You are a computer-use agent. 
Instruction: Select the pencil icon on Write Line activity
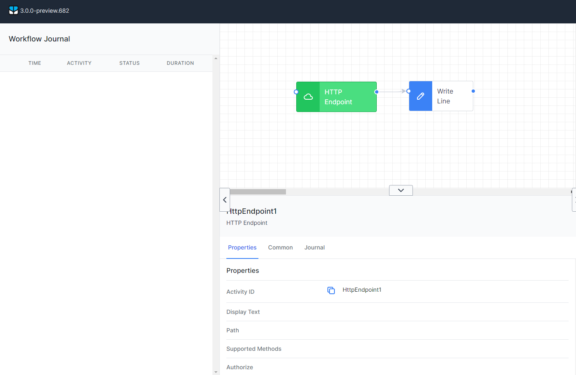[420, 96]
